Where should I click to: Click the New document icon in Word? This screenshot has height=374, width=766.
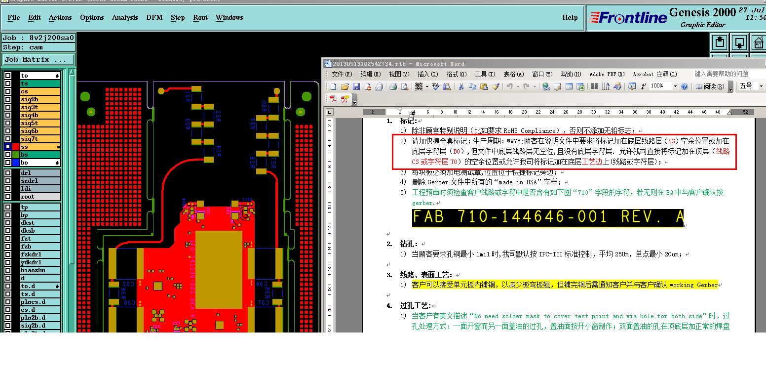click(334, 86)
